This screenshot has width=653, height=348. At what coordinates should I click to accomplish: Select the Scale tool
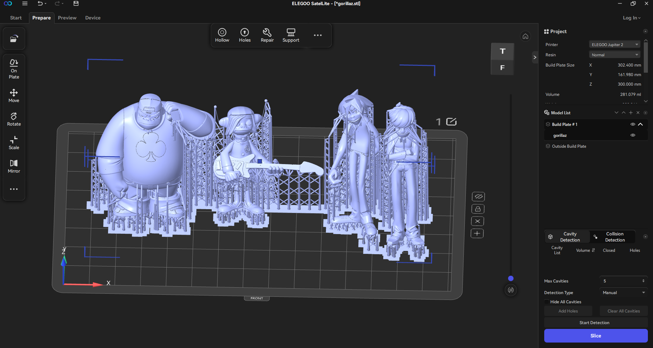14,143
